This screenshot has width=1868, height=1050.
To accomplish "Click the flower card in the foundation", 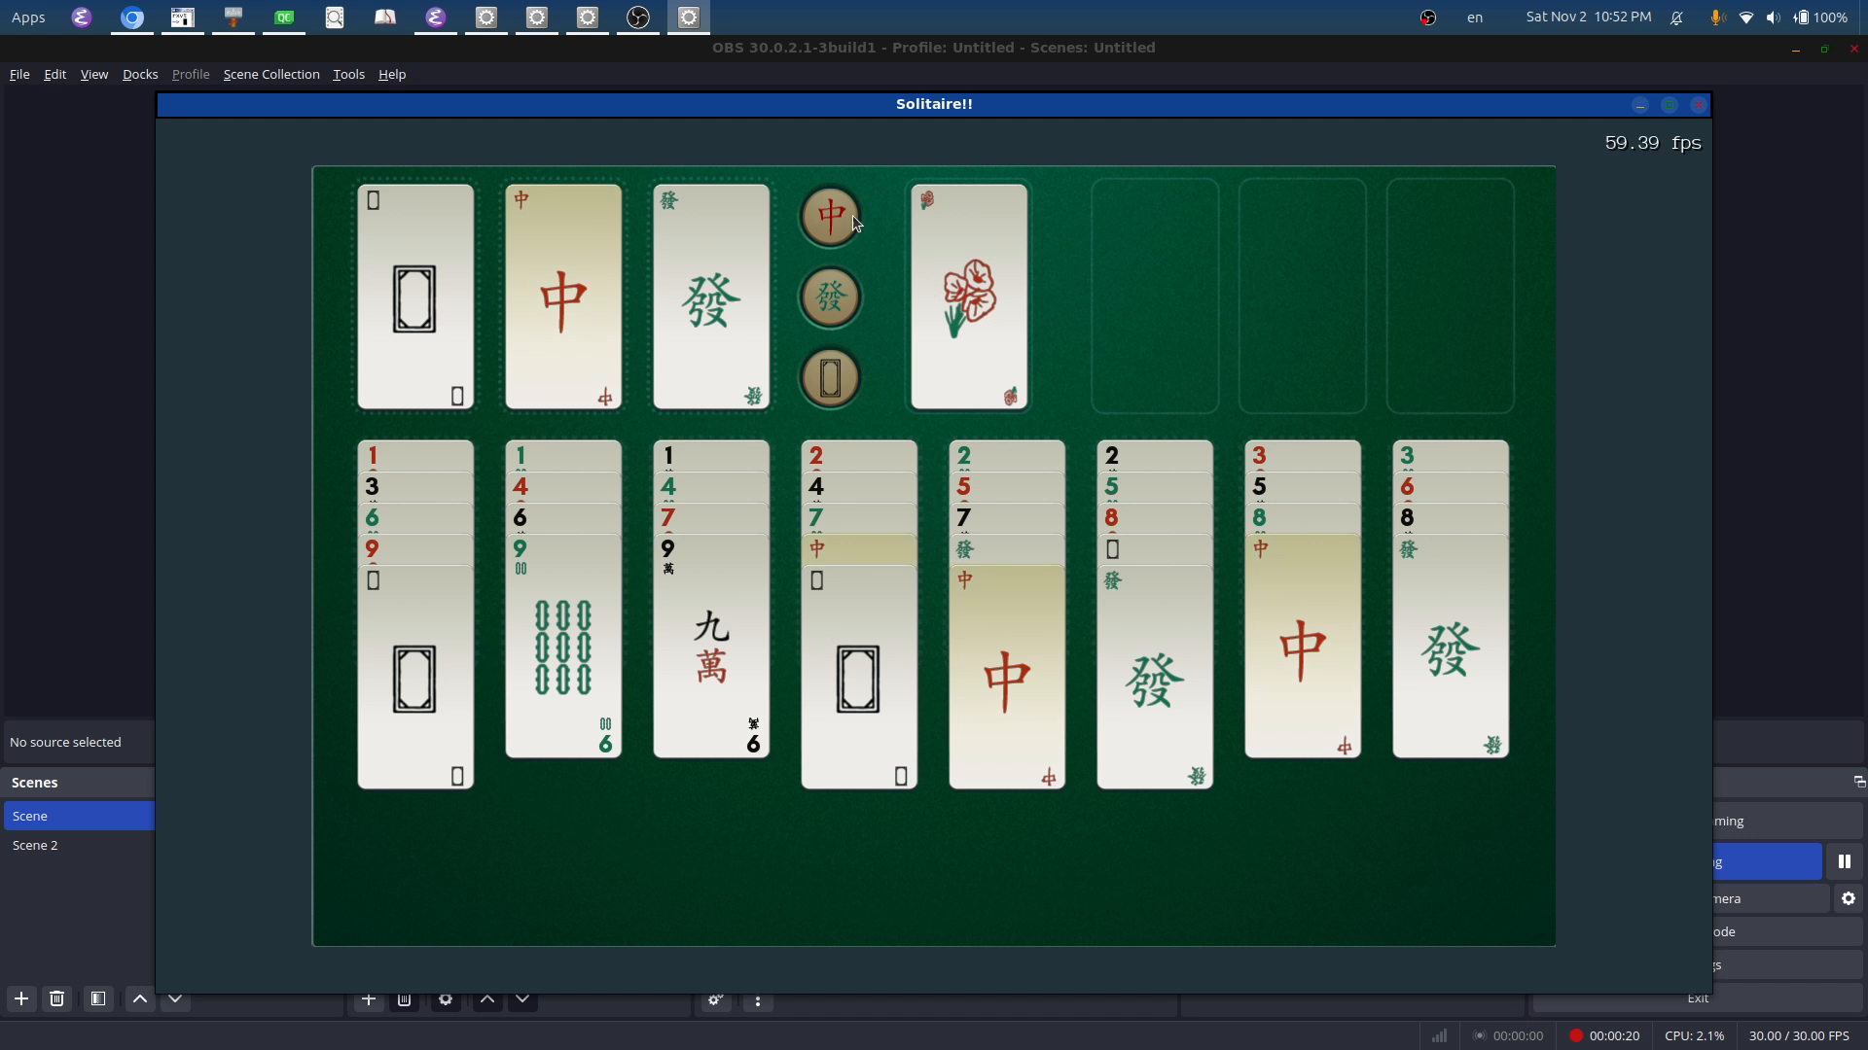I will click(x=969, y=297).
